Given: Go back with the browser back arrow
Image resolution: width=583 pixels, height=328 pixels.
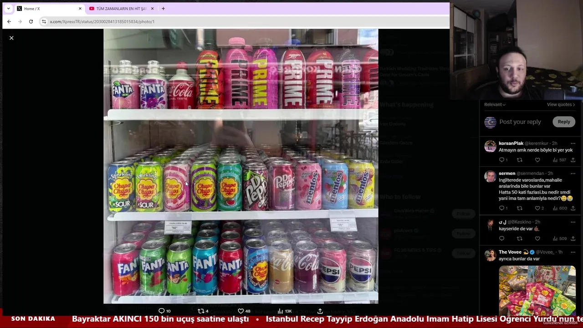Looking at the screenshot, I should pyautogui.click(x=9, y=21).
